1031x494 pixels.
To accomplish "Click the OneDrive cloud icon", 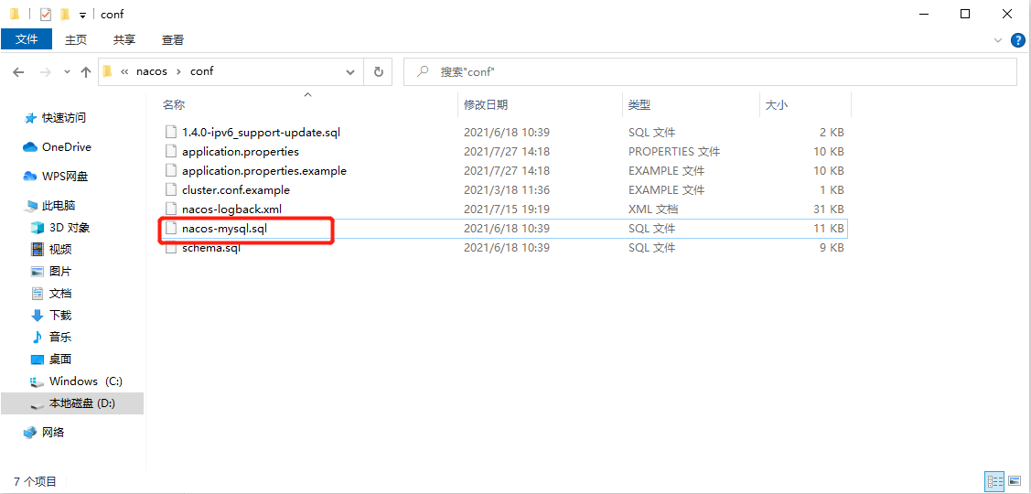I will click(x=29, y=147).
